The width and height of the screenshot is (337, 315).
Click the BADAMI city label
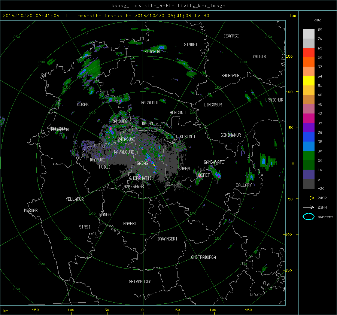(148, 124)
